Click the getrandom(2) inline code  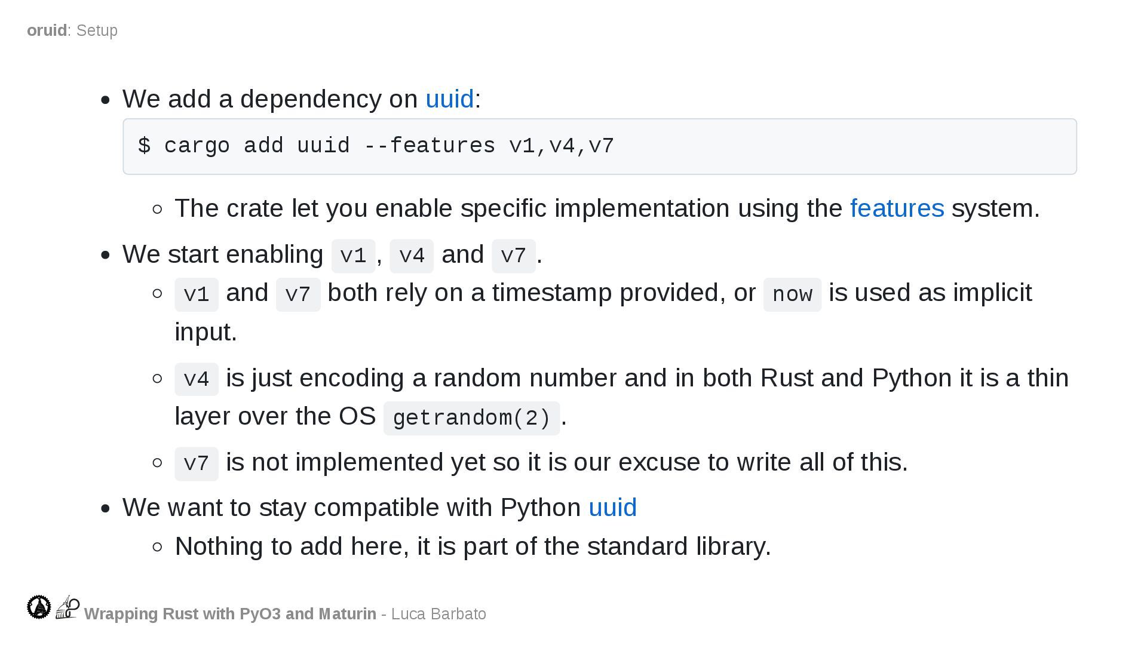click(471, 418)
